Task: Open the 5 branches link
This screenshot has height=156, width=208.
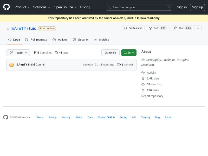Action: [43, 53]
